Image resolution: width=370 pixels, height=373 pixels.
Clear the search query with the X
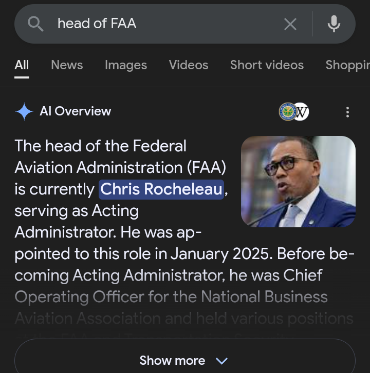pyautogui.click(x=290, y=24)
